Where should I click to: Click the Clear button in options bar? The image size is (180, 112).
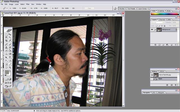(89, 8)
